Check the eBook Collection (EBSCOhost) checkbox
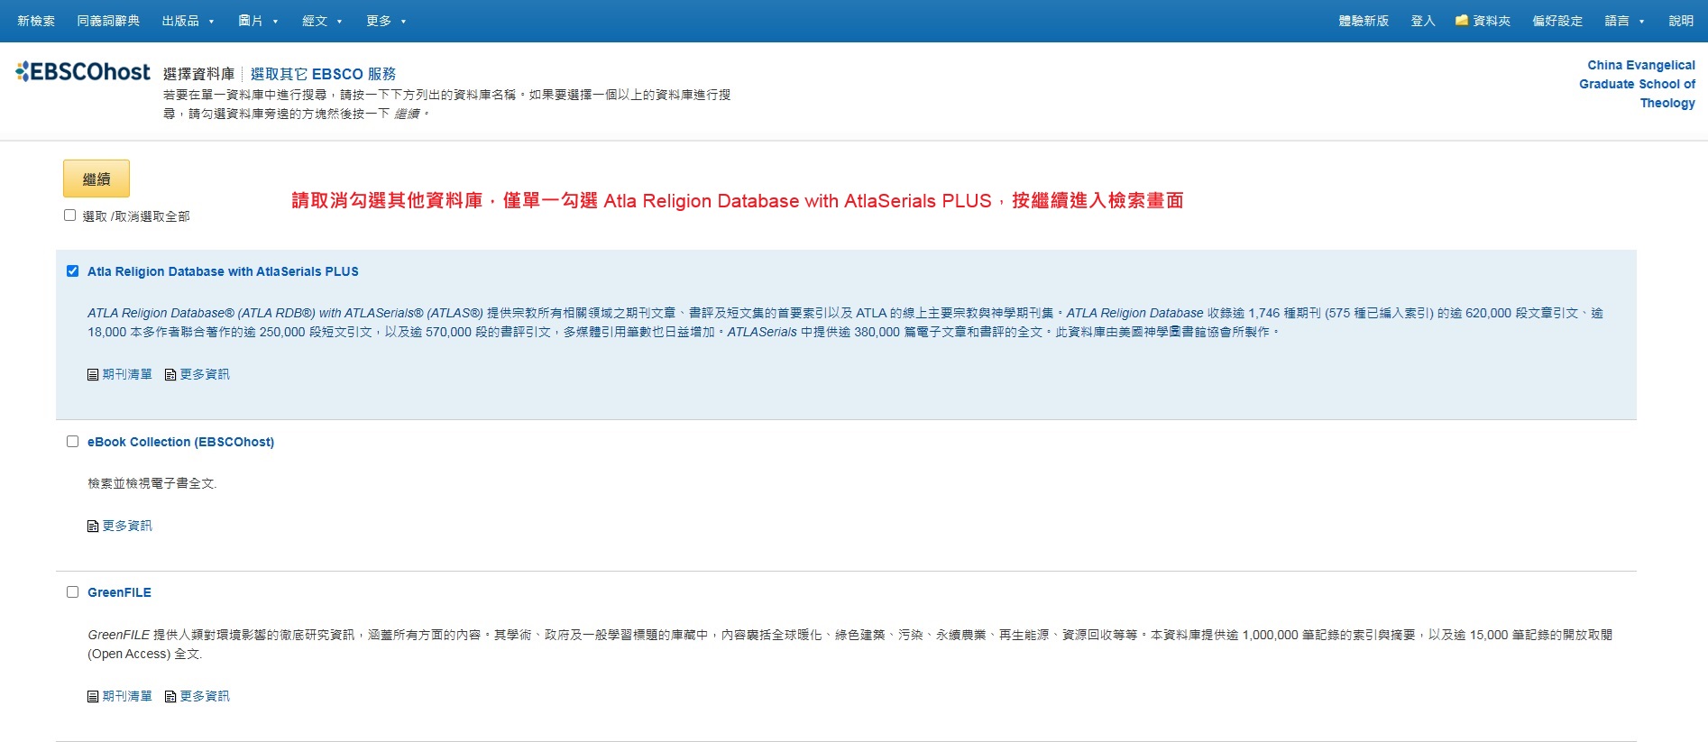Viewport: 1708px width, 742px height. pyautogui.click(x=72, y=441)
